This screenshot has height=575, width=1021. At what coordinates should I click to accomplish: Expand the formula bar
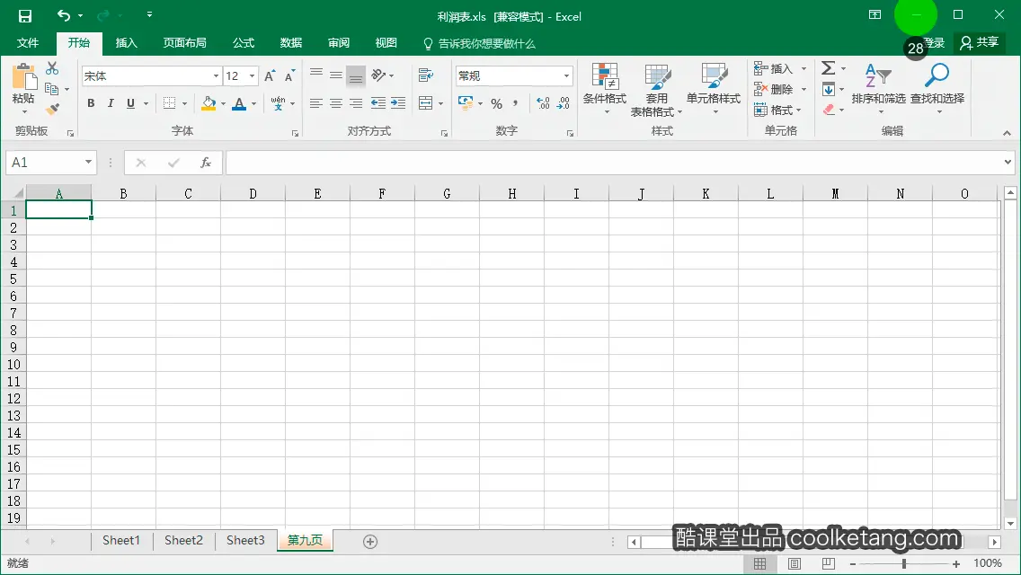click(1008, 162)
